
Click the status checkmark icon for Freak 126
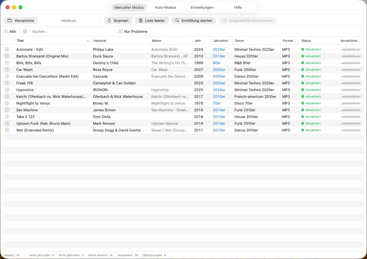tap(302, 83)
